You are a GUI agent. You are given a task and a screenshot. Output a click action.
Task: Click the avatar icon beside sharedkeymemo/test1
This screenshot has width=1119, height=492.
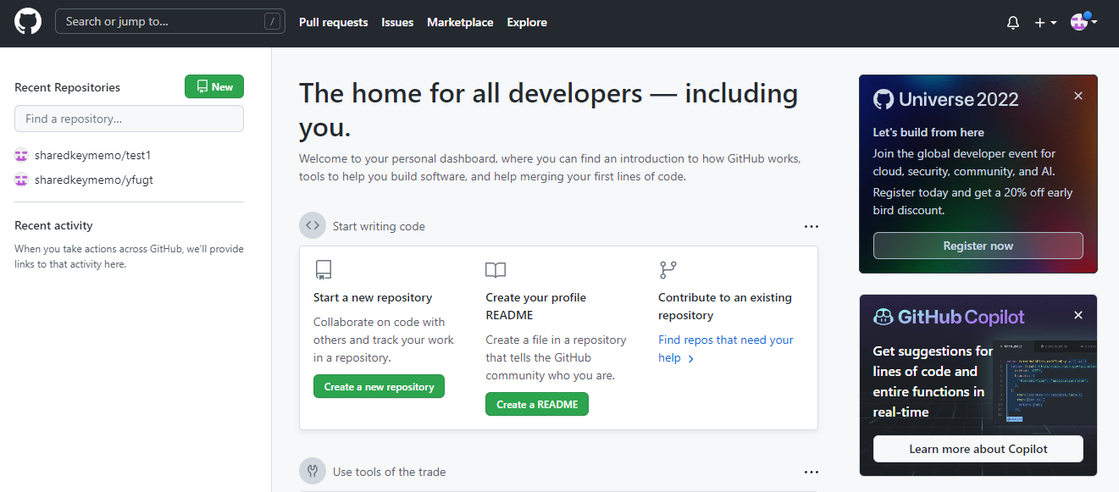pos(21,155)
